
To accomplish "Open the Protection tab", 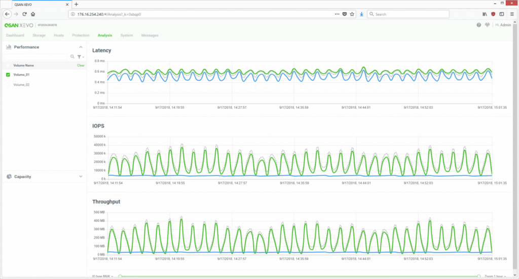I will (x=81, y=35).
